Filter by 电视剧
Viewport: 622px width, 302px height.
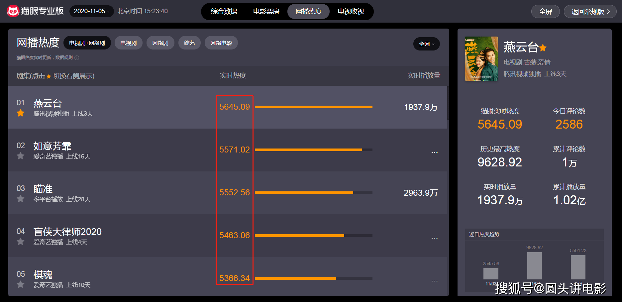pyautogui.click(x=129, y=43)
